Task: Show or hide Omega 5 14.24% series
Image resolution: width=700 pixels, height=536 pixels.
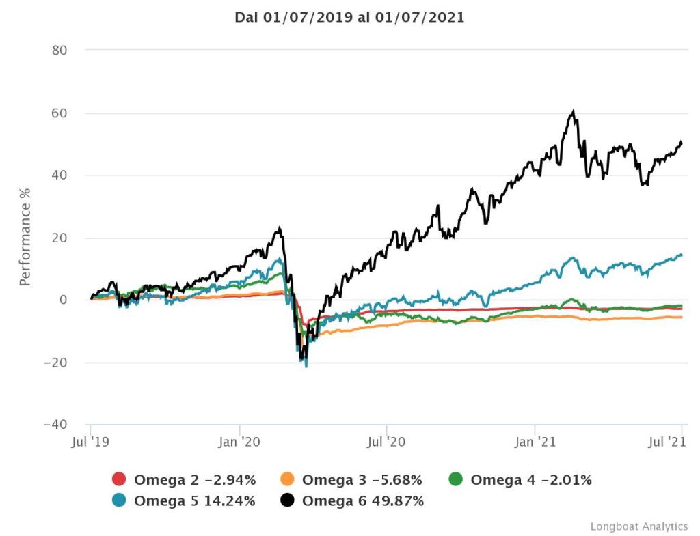Action: click(x=195, y=500)
